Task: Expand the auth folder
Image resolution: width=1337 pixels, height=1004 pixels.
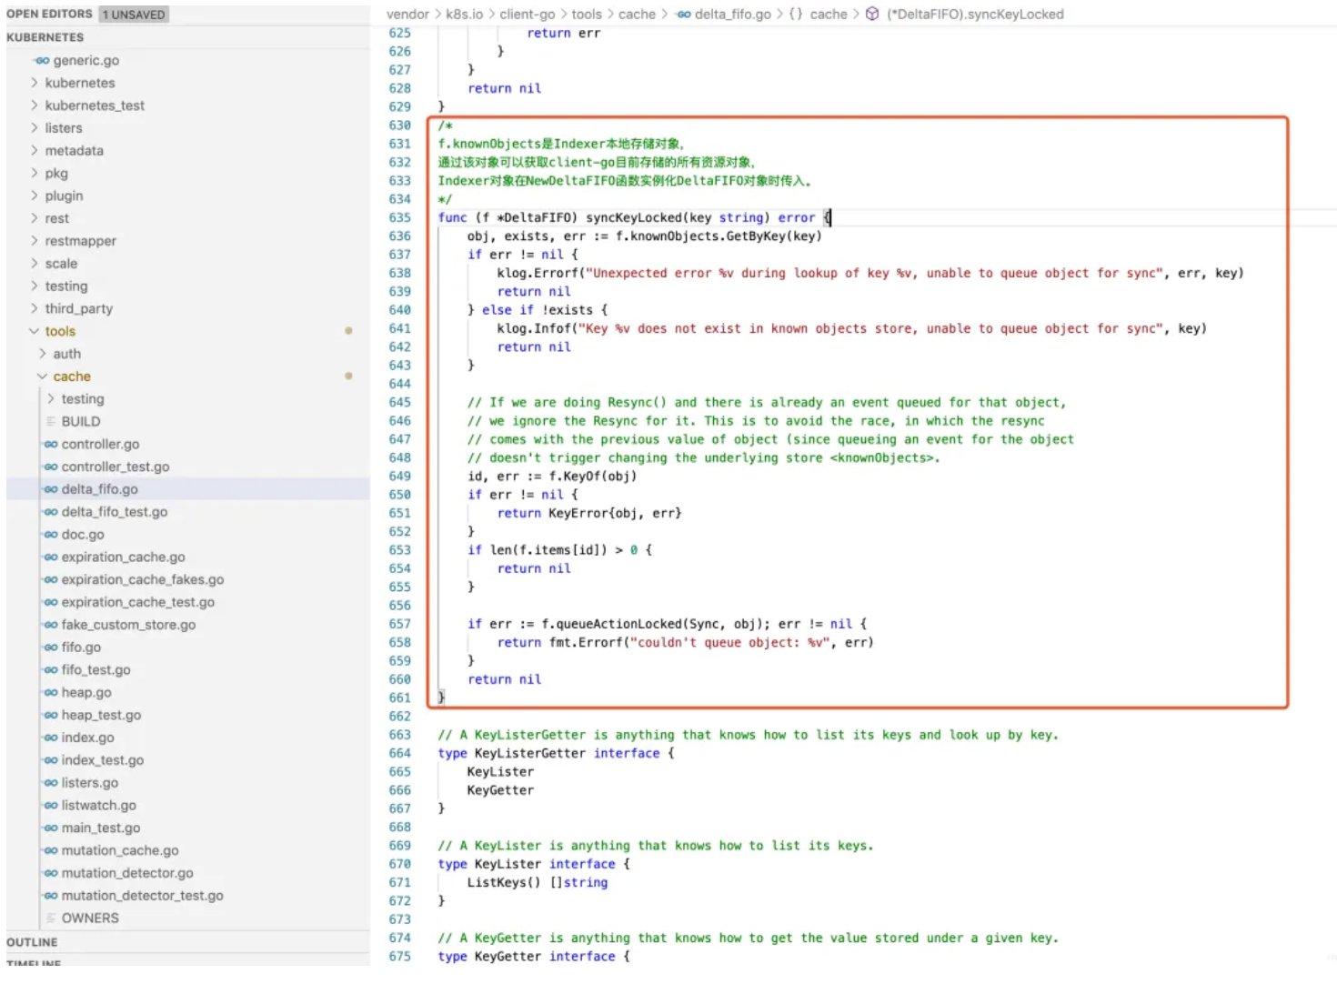Action: pyautogui.click(x=43, y=354)
